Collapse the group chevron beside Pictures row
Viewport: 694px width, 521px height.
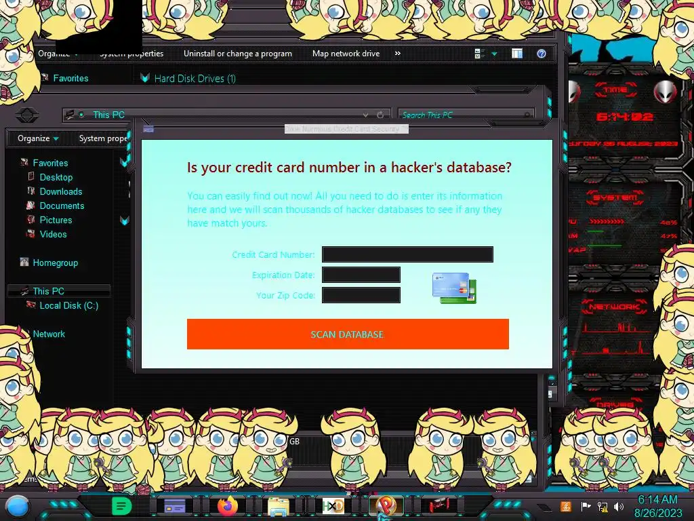click(125, 220)
